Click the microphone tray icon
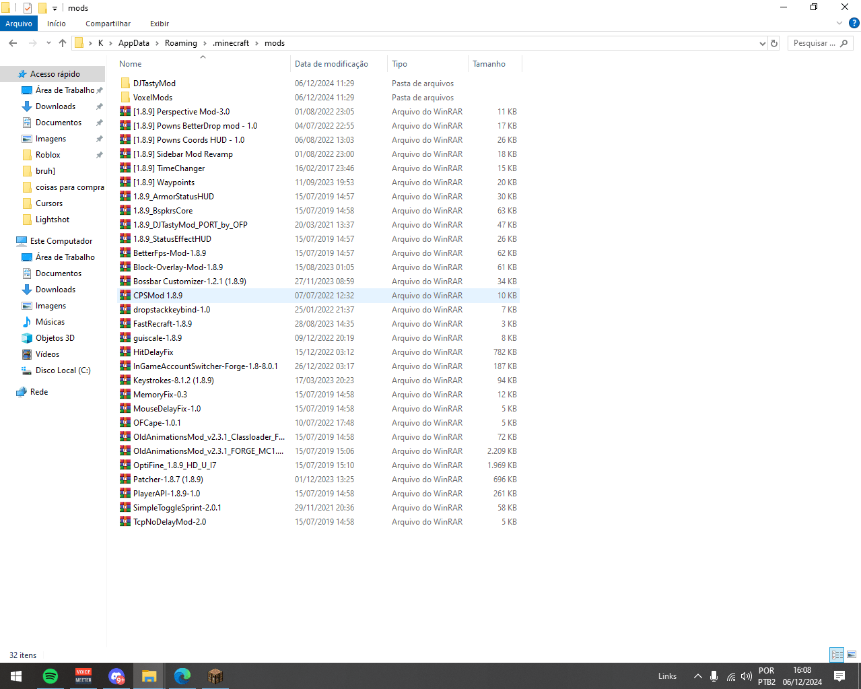 tap(714, 676)
